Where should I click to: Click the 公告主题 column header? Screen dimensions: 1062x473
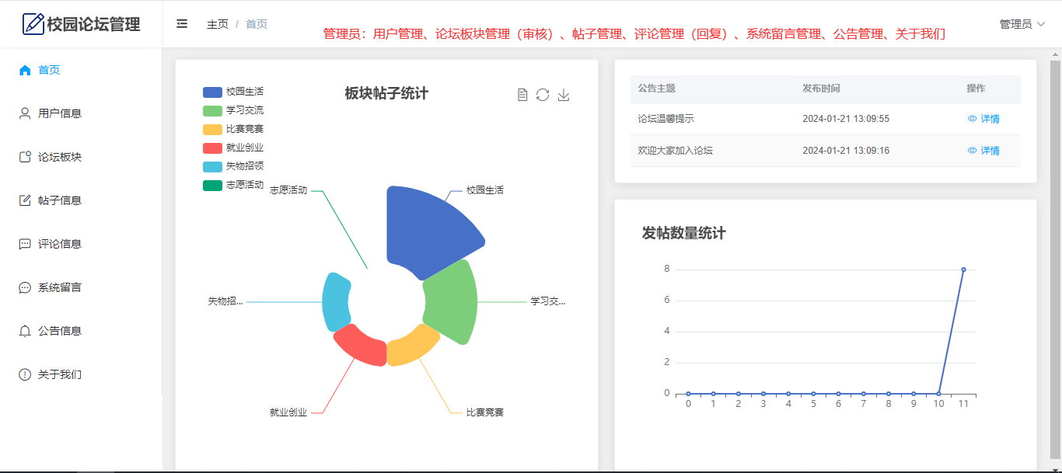656,89
